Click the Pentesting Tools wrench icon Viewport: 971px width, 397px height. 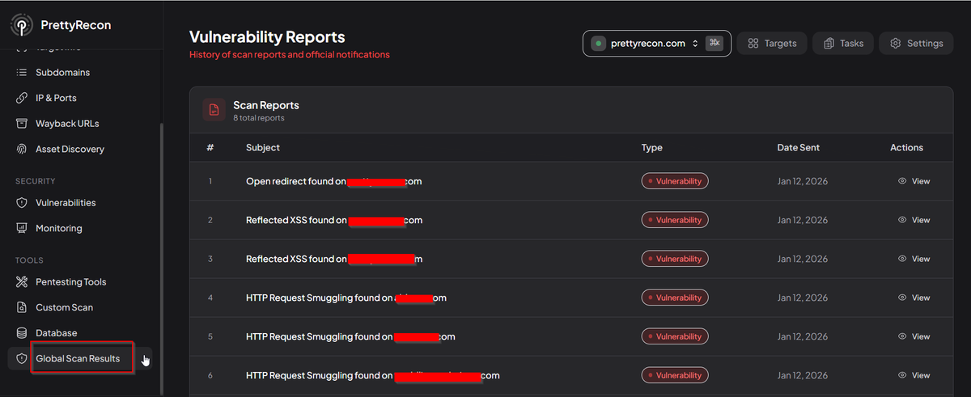(22, 282)
